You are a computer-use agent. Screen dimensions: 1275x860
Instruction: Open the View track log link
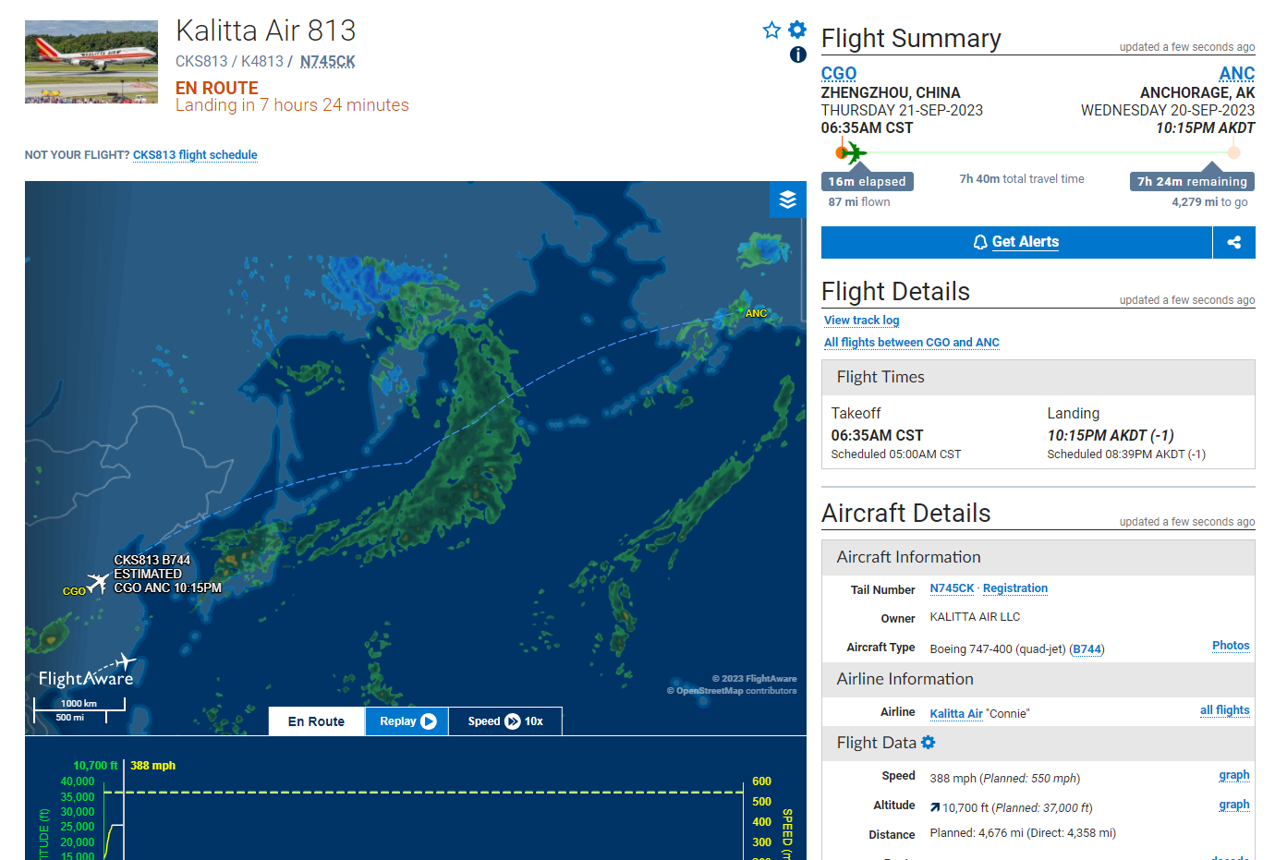(x=861, y=321)
